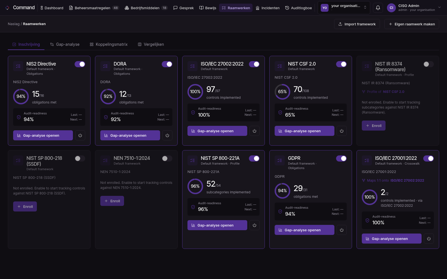Click the CI user avatar

391,8
